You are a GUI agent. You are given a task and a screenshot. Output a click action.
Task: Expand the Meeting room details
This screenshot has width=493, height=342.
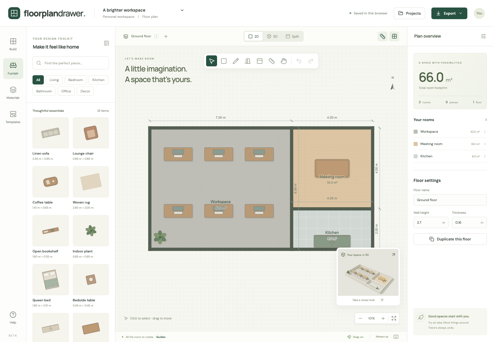point(450,144)
